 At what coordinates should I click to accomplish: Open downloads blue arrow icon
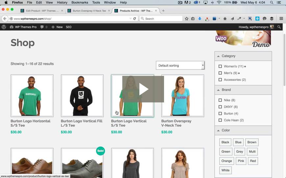pos(200,19)
